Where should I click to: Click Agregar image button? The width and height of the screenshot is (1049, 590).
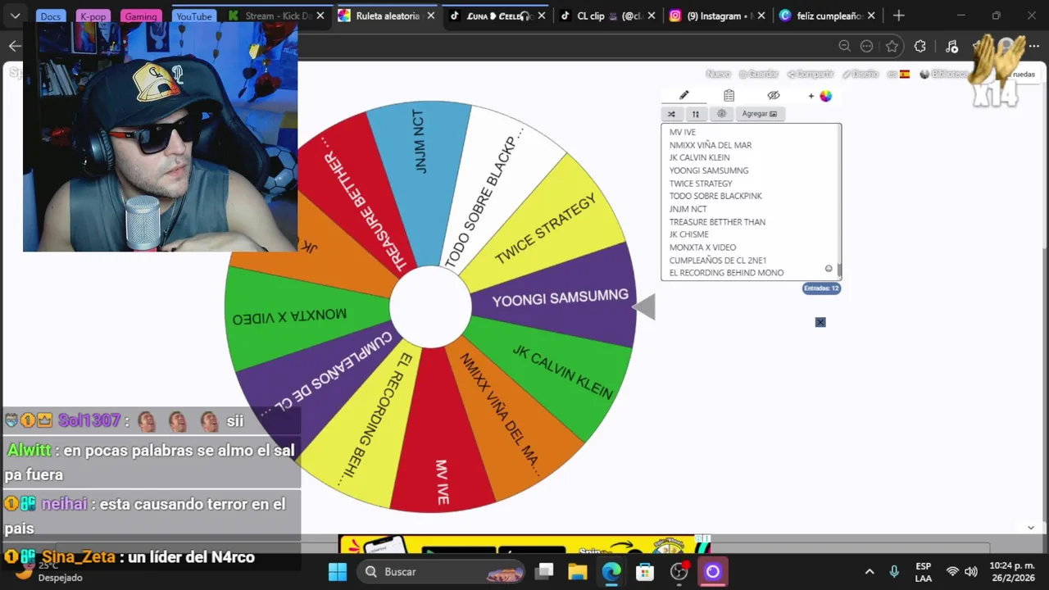(x=760, y=114)
